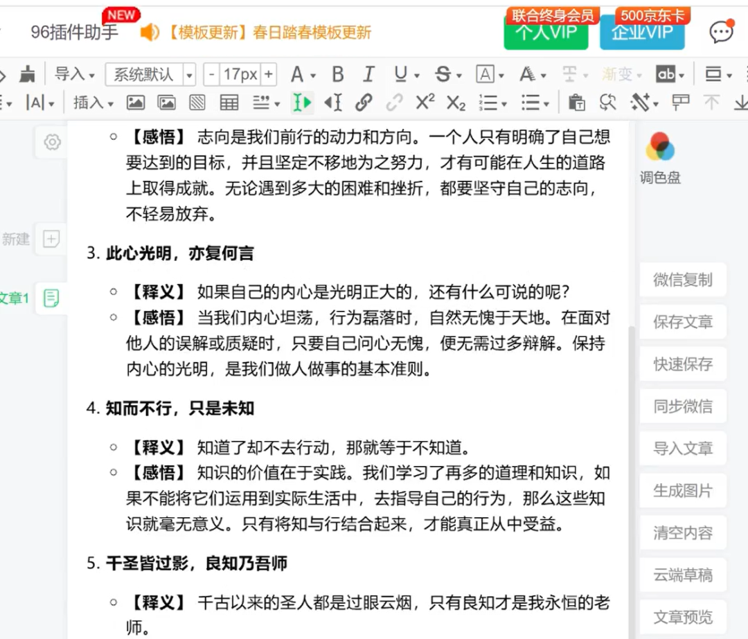Screen dimensions: 748x639
Task: Click the move up arrow icon
Action: (711, 102)
